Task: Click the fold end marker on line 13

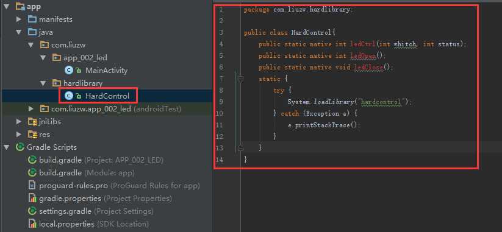Action: click(241, 148)
